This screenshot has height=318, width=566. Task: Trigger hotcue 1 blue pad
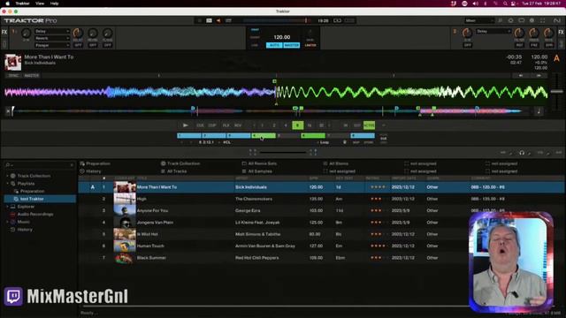[189, 135]
